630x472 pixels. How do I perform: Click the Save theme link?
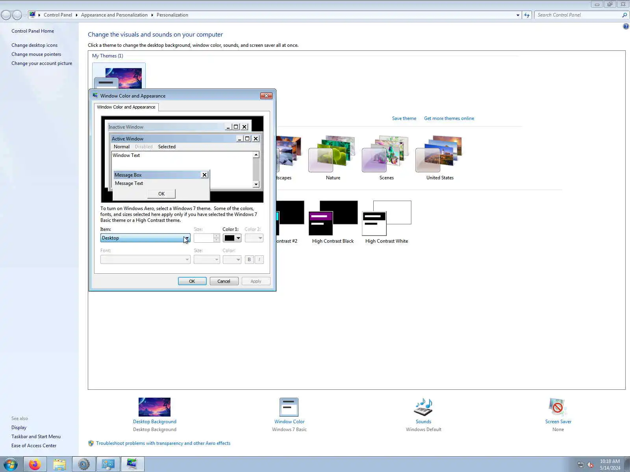coord(404,118)
